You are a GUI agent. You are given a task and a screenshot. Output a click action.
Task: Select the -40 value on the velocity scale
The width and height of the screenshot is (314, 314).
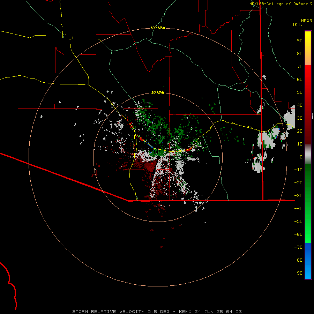tap(298, 209)
